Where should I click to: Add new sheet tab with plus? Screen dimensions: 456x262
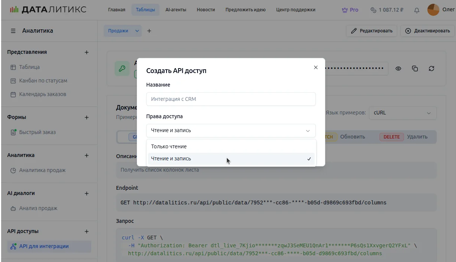click(x=149, y=31)
